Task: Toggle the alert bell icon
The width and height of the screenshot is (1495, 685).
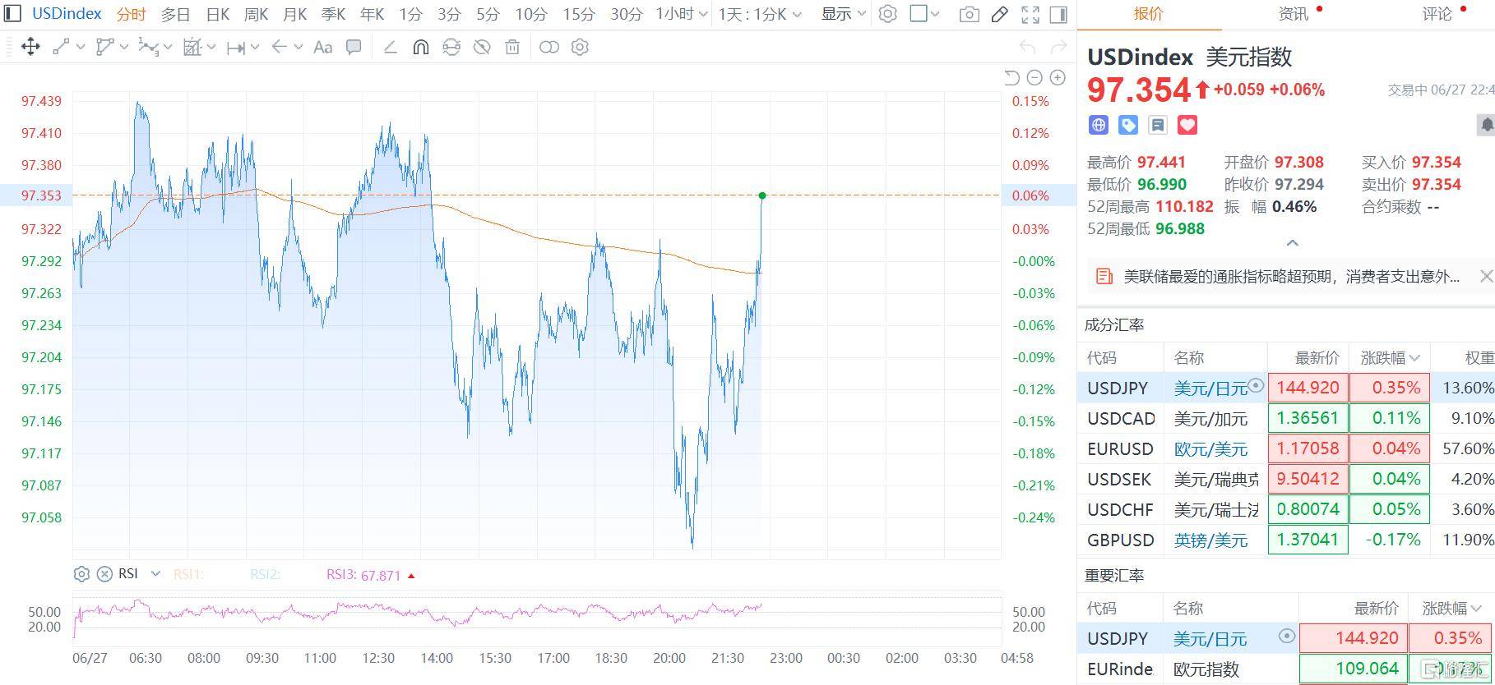Action: point(1486,125)
